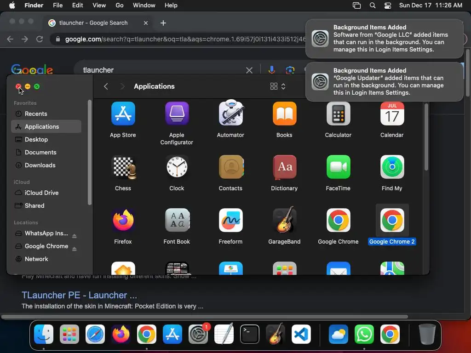
Task: Select the Calendar app icon
Action: (x=392, y=114)
